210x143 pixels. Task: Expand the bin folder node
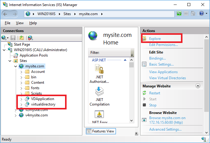[21, 77]
